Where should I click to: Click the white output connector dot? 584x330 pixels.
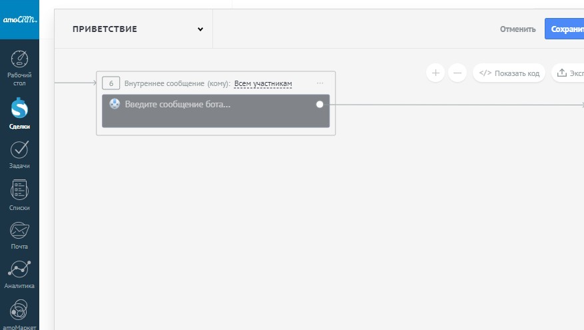click(x=320, y=104)
